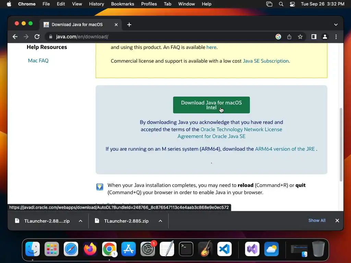
Task: Open Safari from the Dock
Action: 71,249
